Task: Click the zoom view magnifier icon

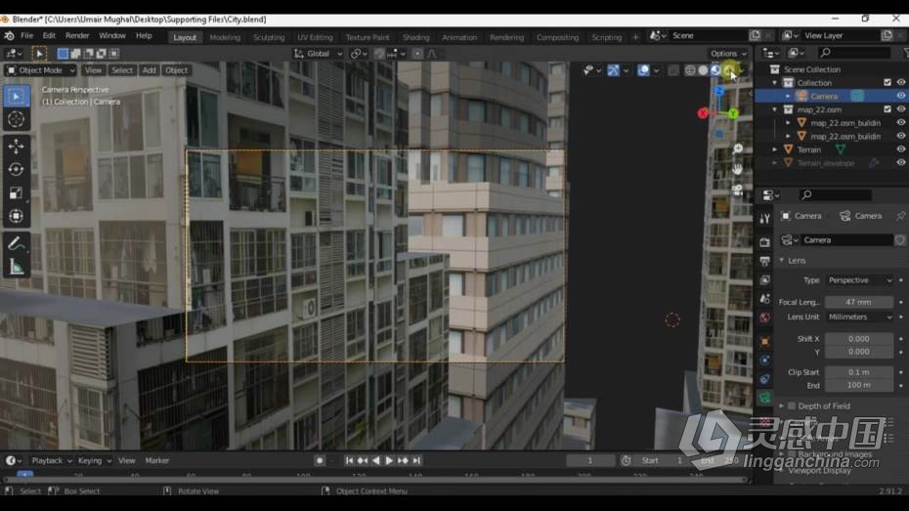Action: (x=737, y=149)
